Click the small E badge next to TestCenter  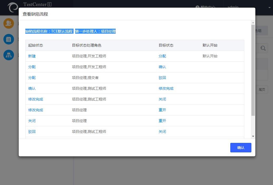click(x=49, y=4)
